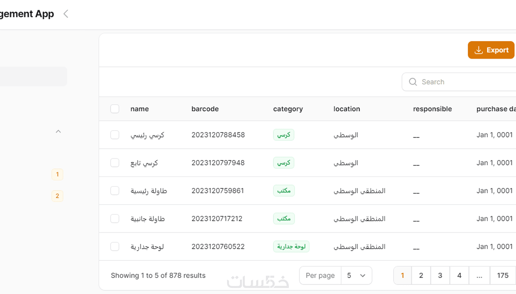Go to page 2
Image resolution: width=516 pixels, height=294 pixels.
coord(421,276)
